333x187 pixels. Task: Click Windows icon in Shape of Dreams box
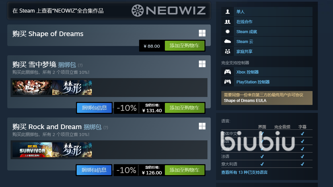202,33
